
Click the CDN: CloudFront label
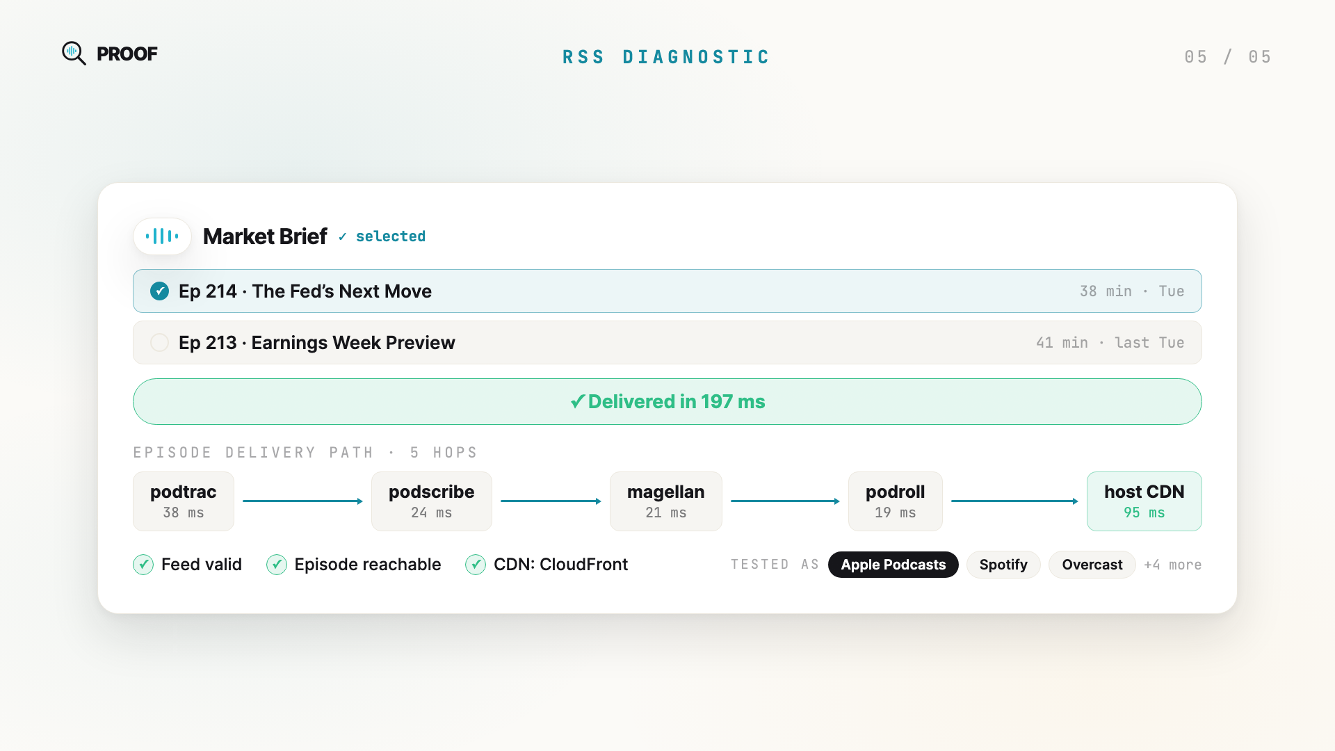560,565
